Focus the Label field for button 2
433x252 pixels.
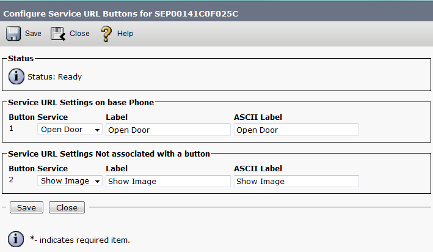[168, 181]
